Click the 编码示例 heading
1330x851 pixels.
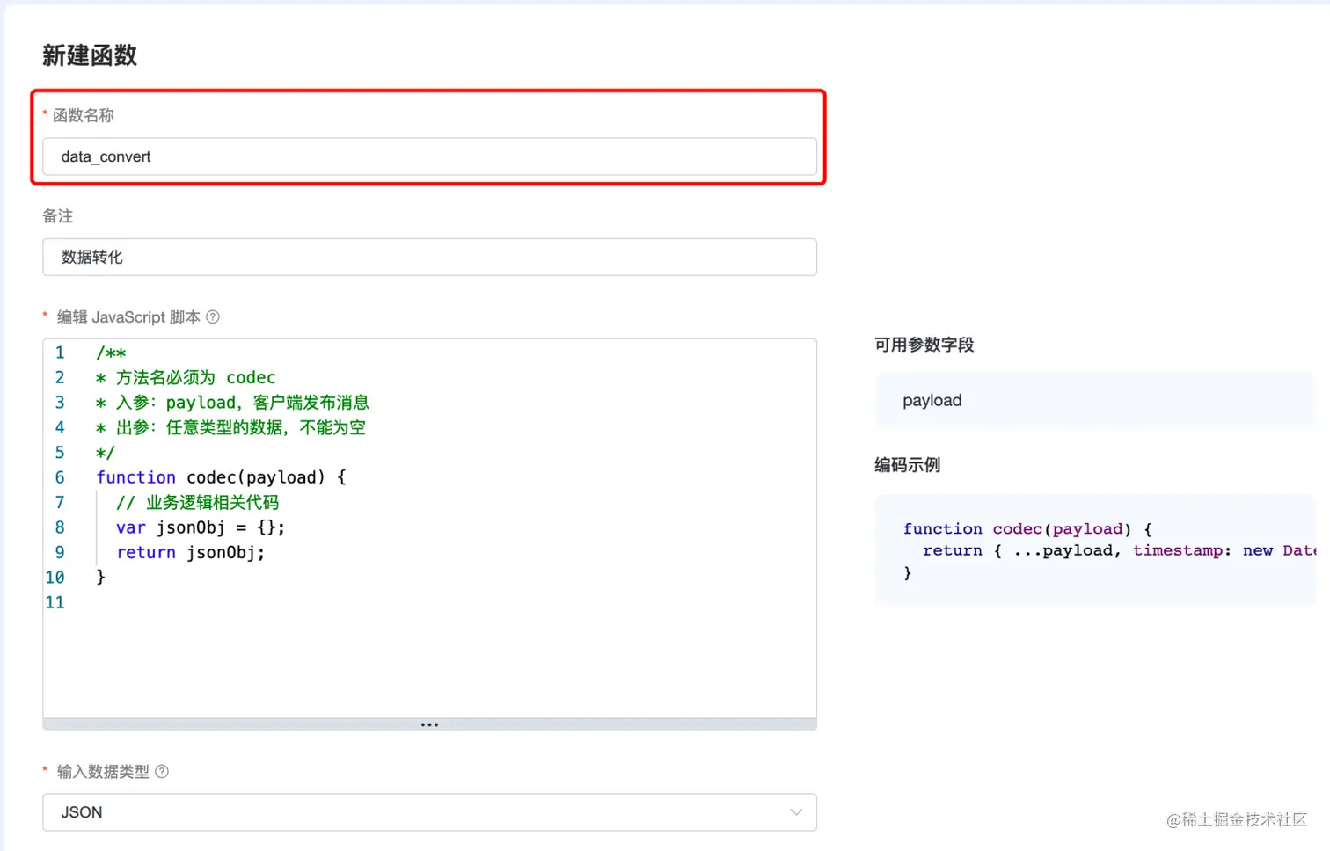(907, 465)
